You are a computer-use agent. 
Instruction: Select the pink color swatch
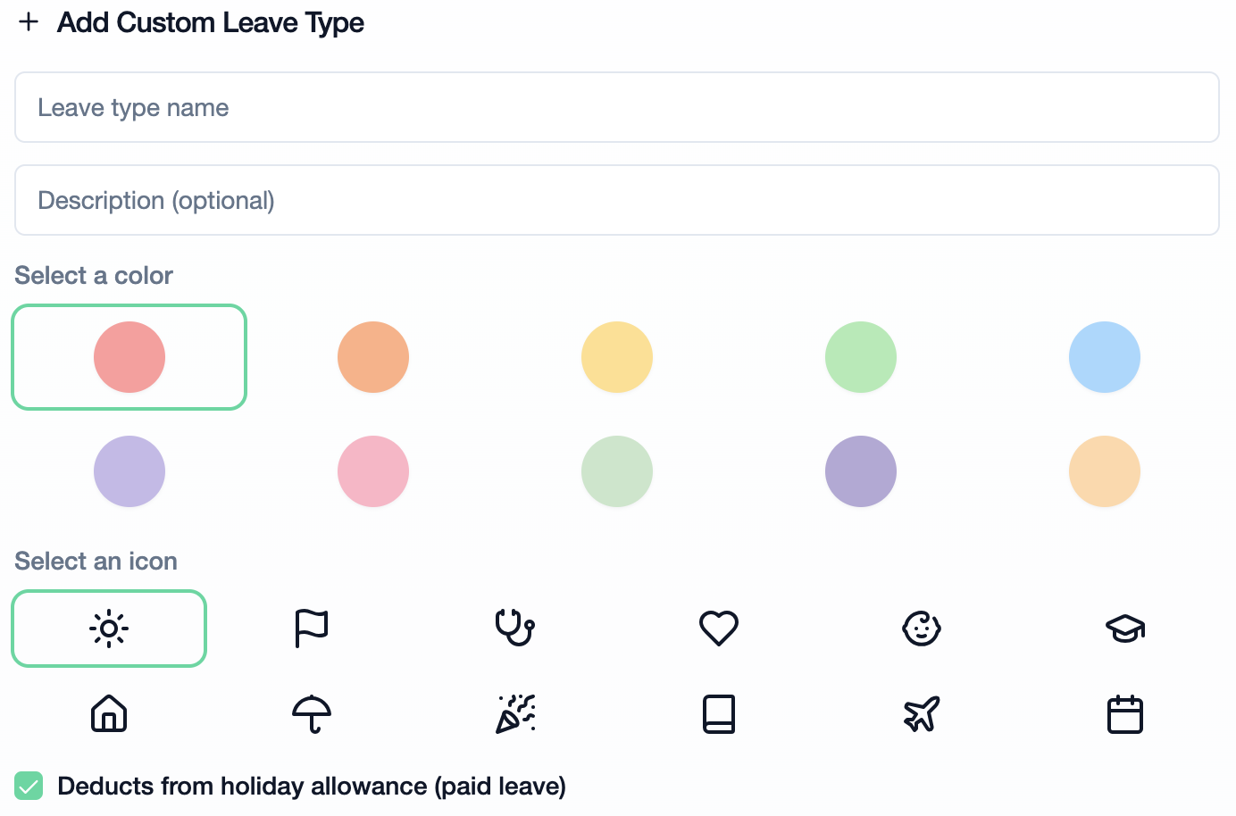373,471
